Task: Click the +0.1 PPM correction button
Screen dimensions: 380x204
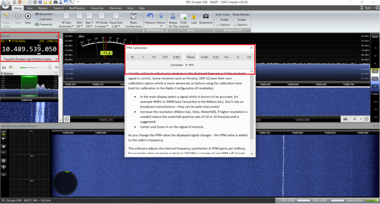Action: tap(227, 57)
